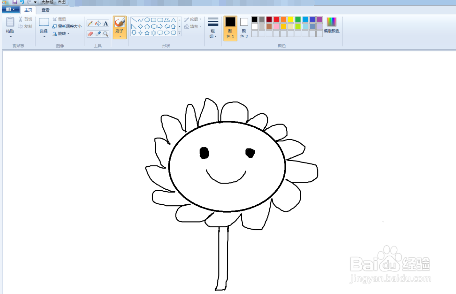
Task: Choose the plain Rectangle shape
Action: point(154,20)
